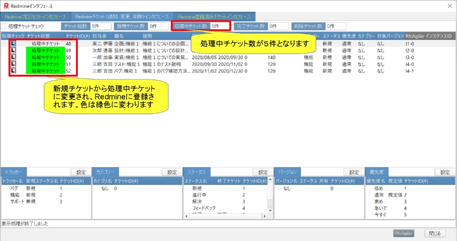
Task: Select フィードバック row in ステータス list
Action: 225,208
